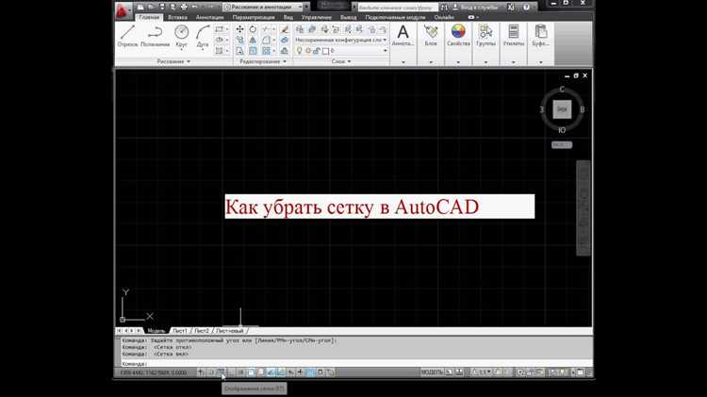Toggle polar tracking button in status bar

[x=241, y=372]
